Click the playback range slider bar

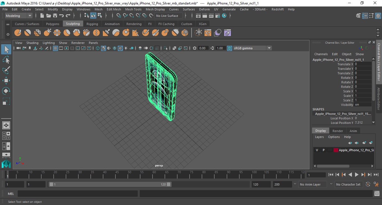click(x=110, y=184)
